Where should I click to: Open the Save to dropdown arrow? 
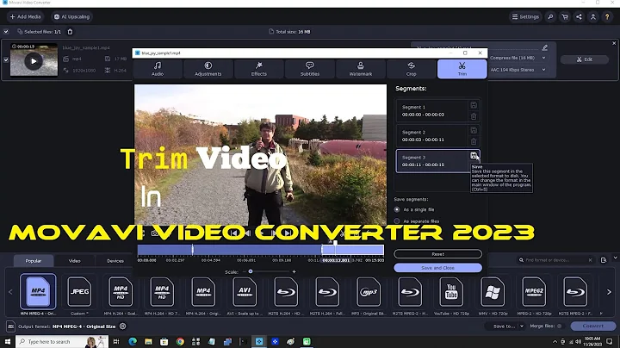tap(522, 326)
